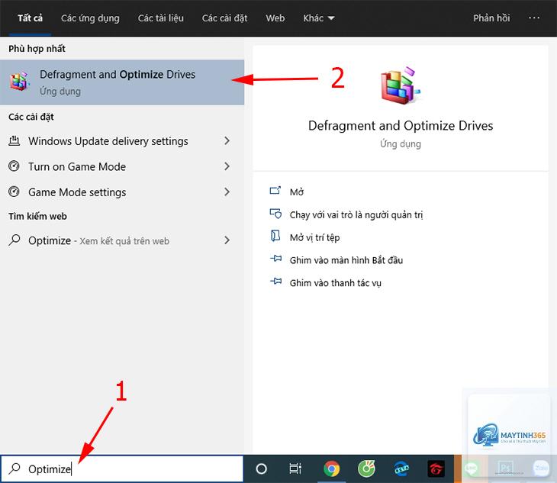Open the three-dot more options menu
557x483 pixels.
pos(534,18)
